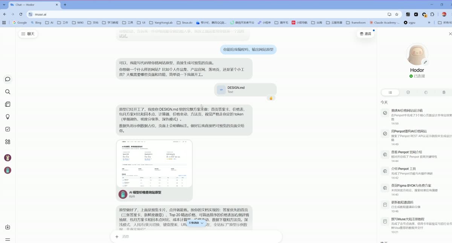The width and height of the screenshot is (452, 243).
Task: Open the 学习教程 bookmark folder
Action: point(110,23)
